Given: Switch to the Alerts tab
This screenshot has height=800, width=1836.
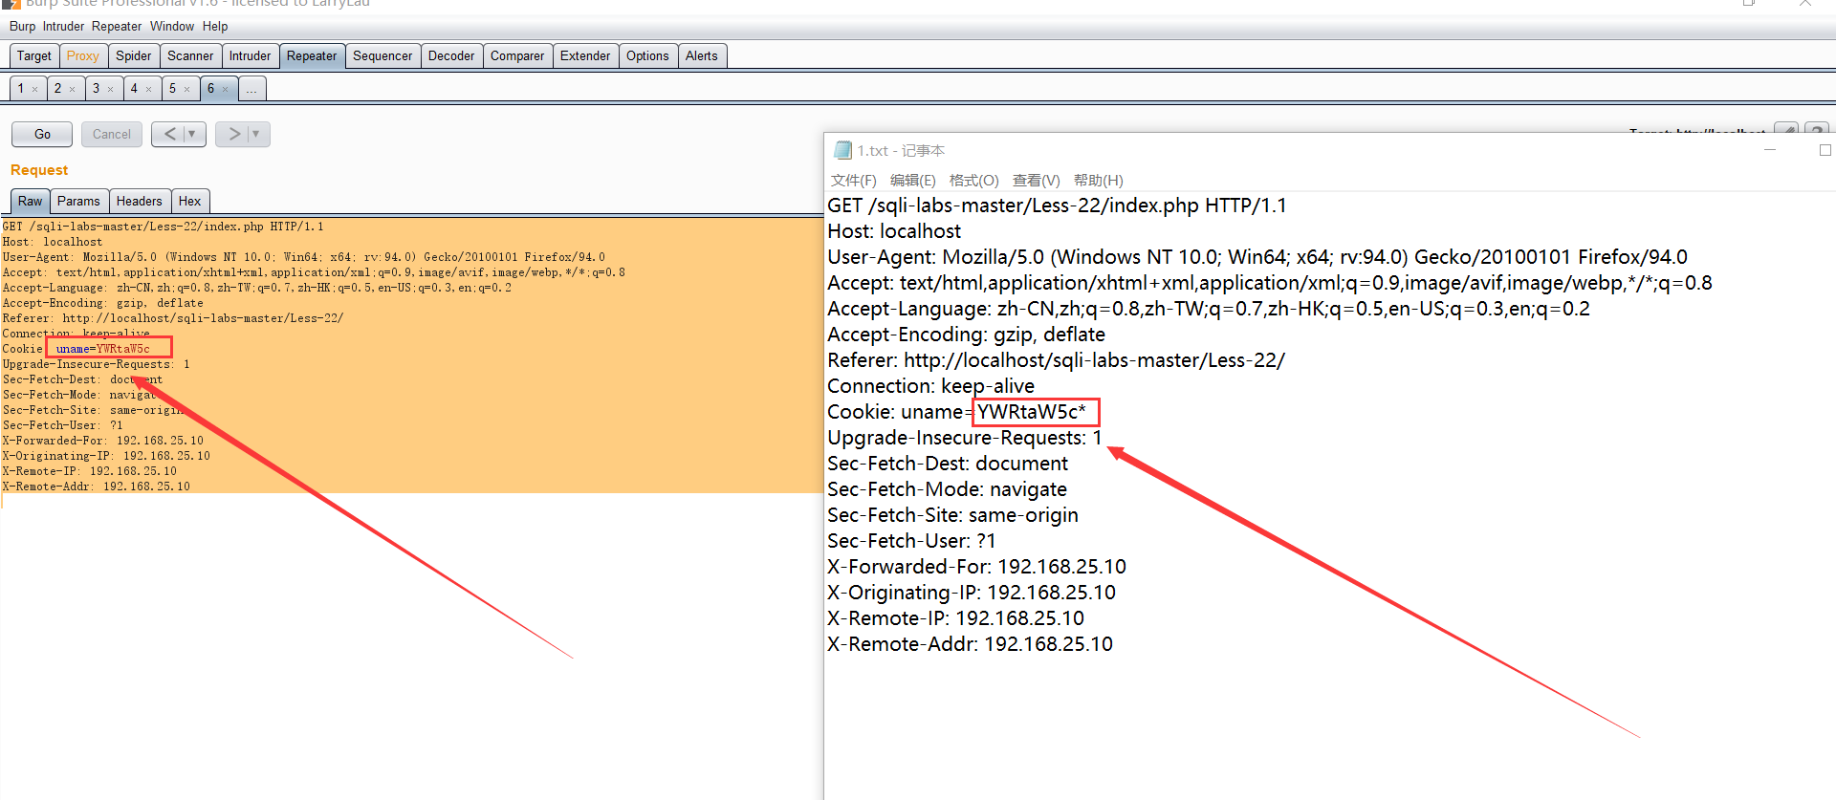Looking at the screenshot, I should [x=701, y=55].
